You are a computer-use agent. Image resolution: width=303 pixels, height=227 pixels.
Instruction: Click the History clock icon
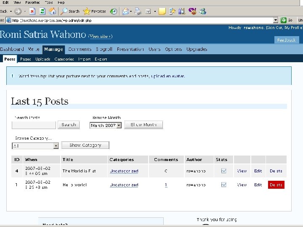point(114,11)
